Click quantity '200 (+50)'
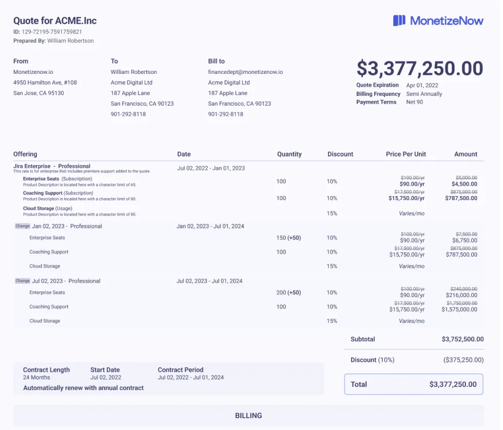 (x=288, y=292)
